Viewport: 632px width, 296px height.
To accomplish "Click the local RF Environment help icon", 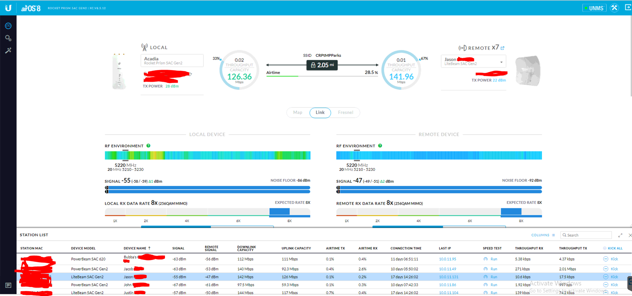I will (148, 146).
